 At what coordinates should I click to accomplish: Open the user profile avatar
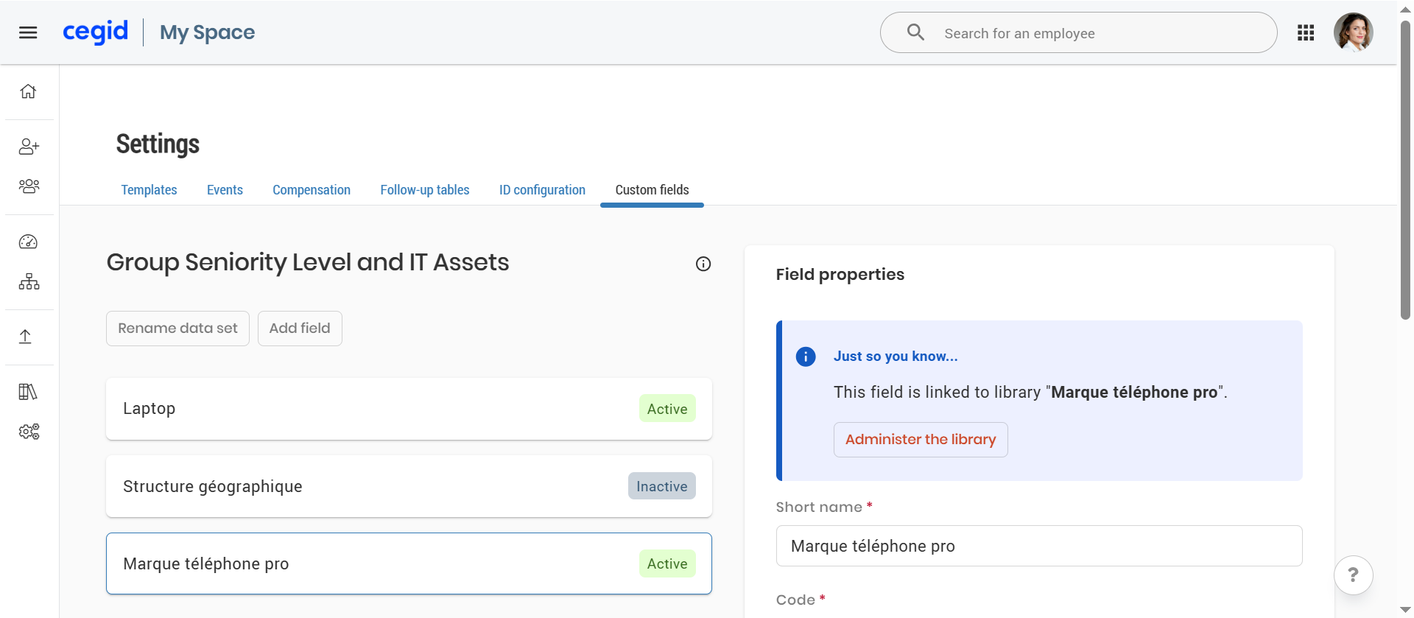tap(1353, 32)
